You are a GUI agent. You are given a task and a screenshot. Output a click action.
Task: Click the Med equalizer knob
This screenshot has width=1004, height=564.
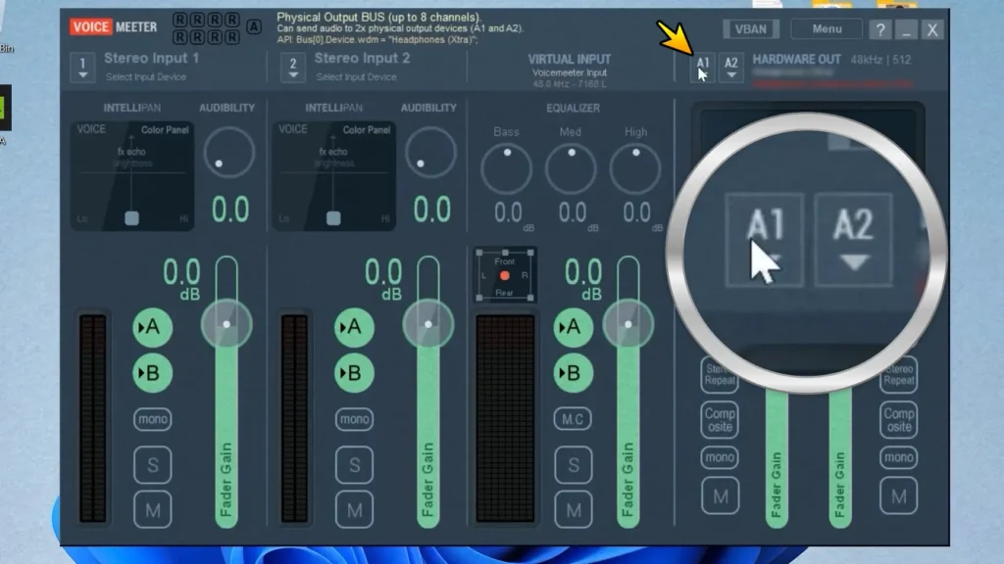tap(571, 168)
